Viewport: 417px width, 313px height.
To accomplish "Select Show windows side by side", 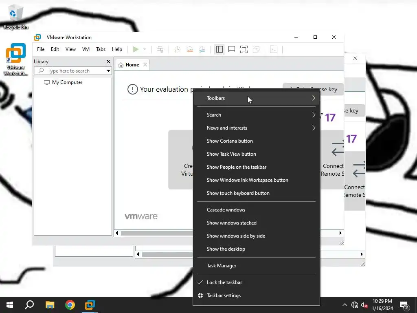I will (x=257, y=236).
